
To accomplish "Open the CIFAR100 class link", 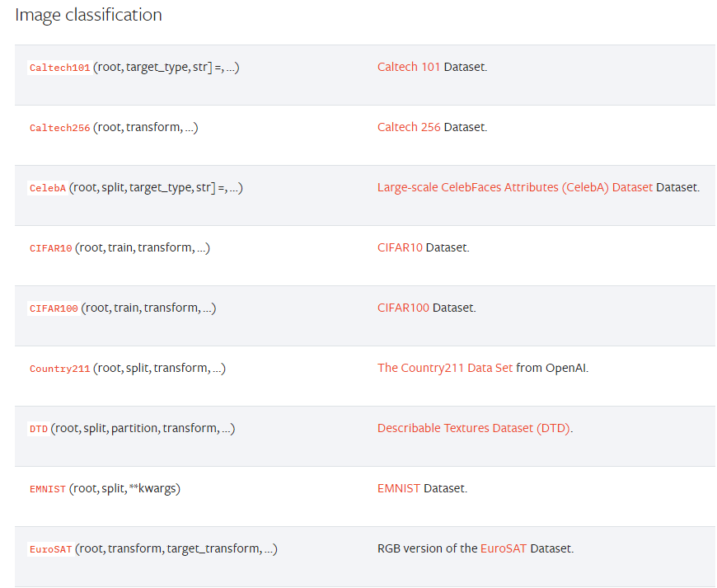I will (54, 308).
